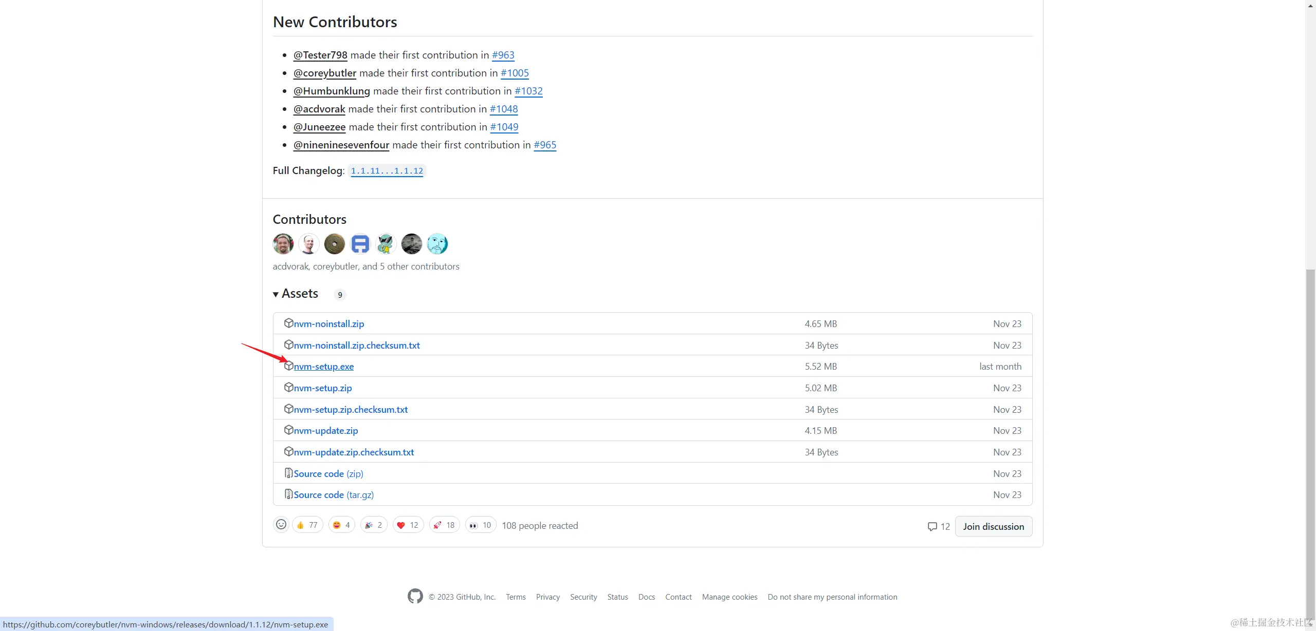Open @nineninesevenfour profile link
The width and height of the screenshot is (1316, 631).
click(341, 145)
